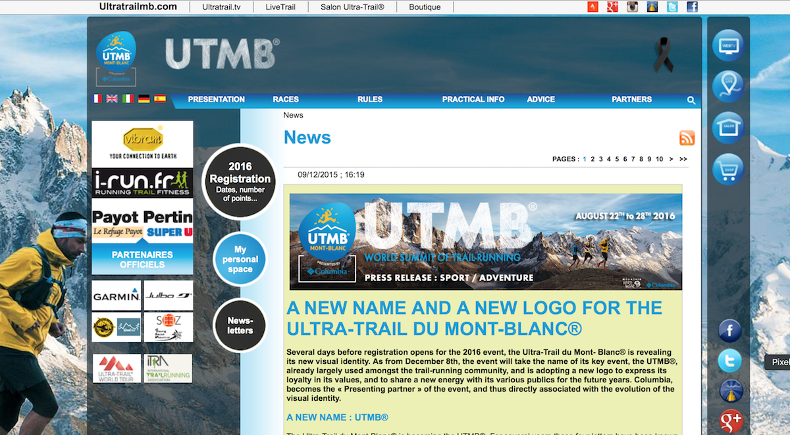The width and height of the screenshot is (790, 435).
Task: Open the road icon in top bar
Action: [652, 7]
